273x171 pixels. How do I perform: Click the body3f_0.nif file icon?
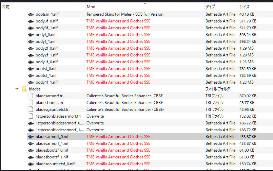(x=31, y=21)
